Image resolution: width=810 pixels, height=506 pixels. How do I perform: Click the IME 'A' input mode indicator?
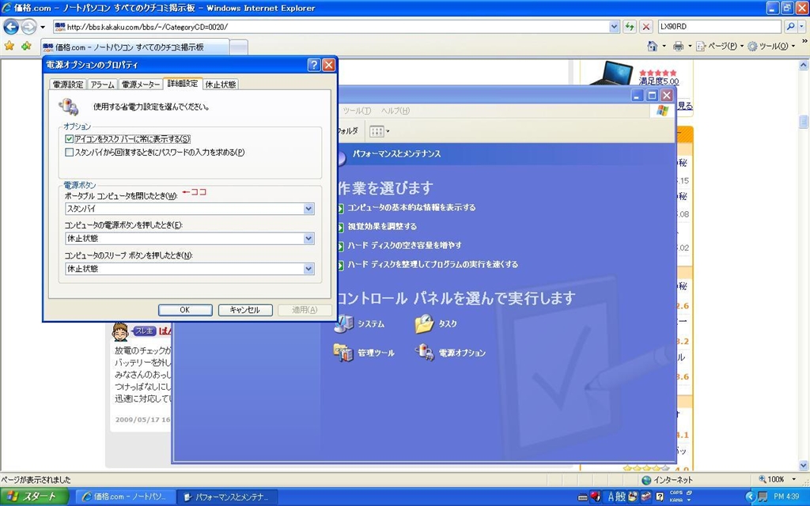611,497
